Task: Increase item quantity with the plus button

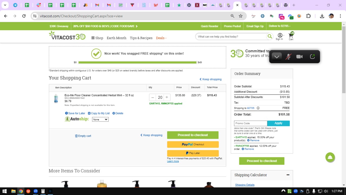Action: click(x=167, y=97)
